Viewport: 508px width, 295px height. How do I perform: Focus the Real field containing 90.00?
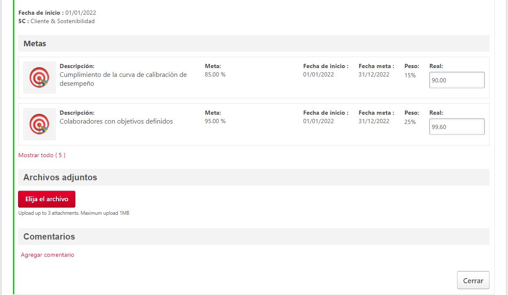coord(457,80)
